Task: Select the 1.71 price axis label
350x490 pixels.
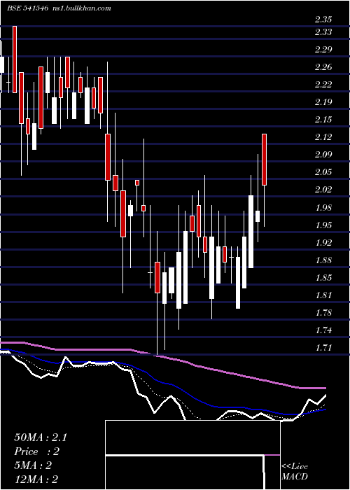Action: [323, 347]
